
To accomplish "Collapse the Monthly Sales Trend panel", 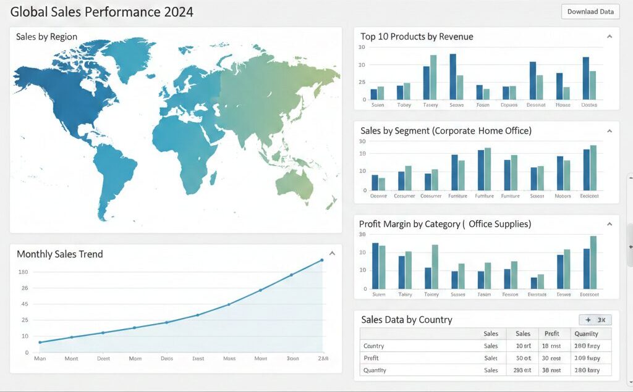I will [x=332, y=254].
